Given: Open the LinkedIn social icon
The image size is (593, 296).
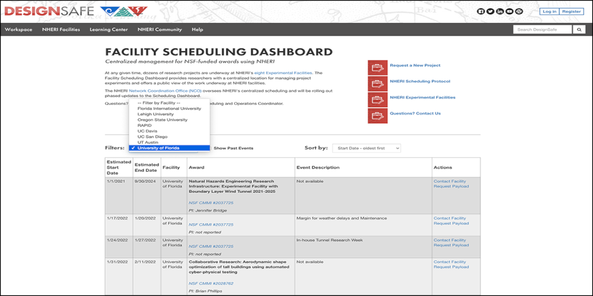Looking at the screenshot, I should point(500,11).
